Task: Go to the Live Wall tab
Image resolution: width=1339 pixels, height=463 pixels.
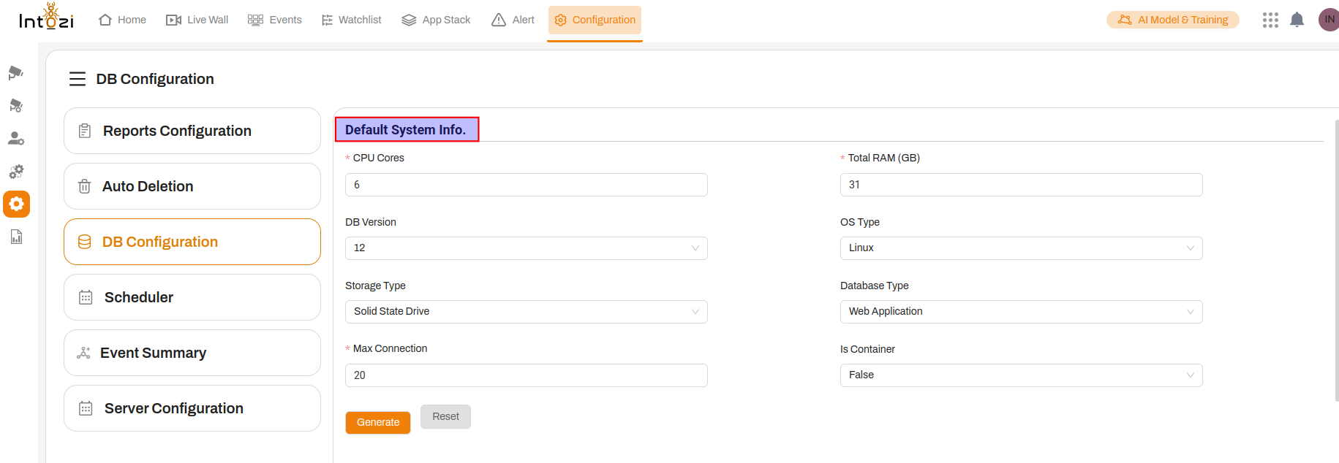Action: click(197, 20)
